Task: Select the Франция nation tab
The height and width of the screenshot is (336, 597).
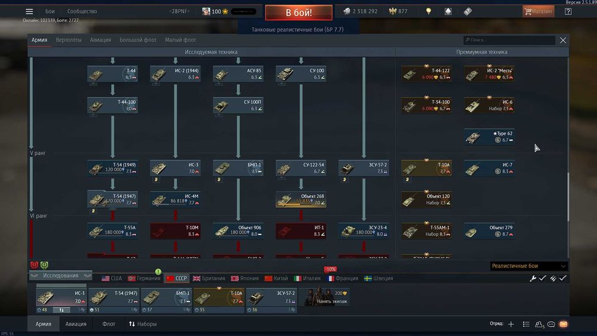Action: (342, 279)
